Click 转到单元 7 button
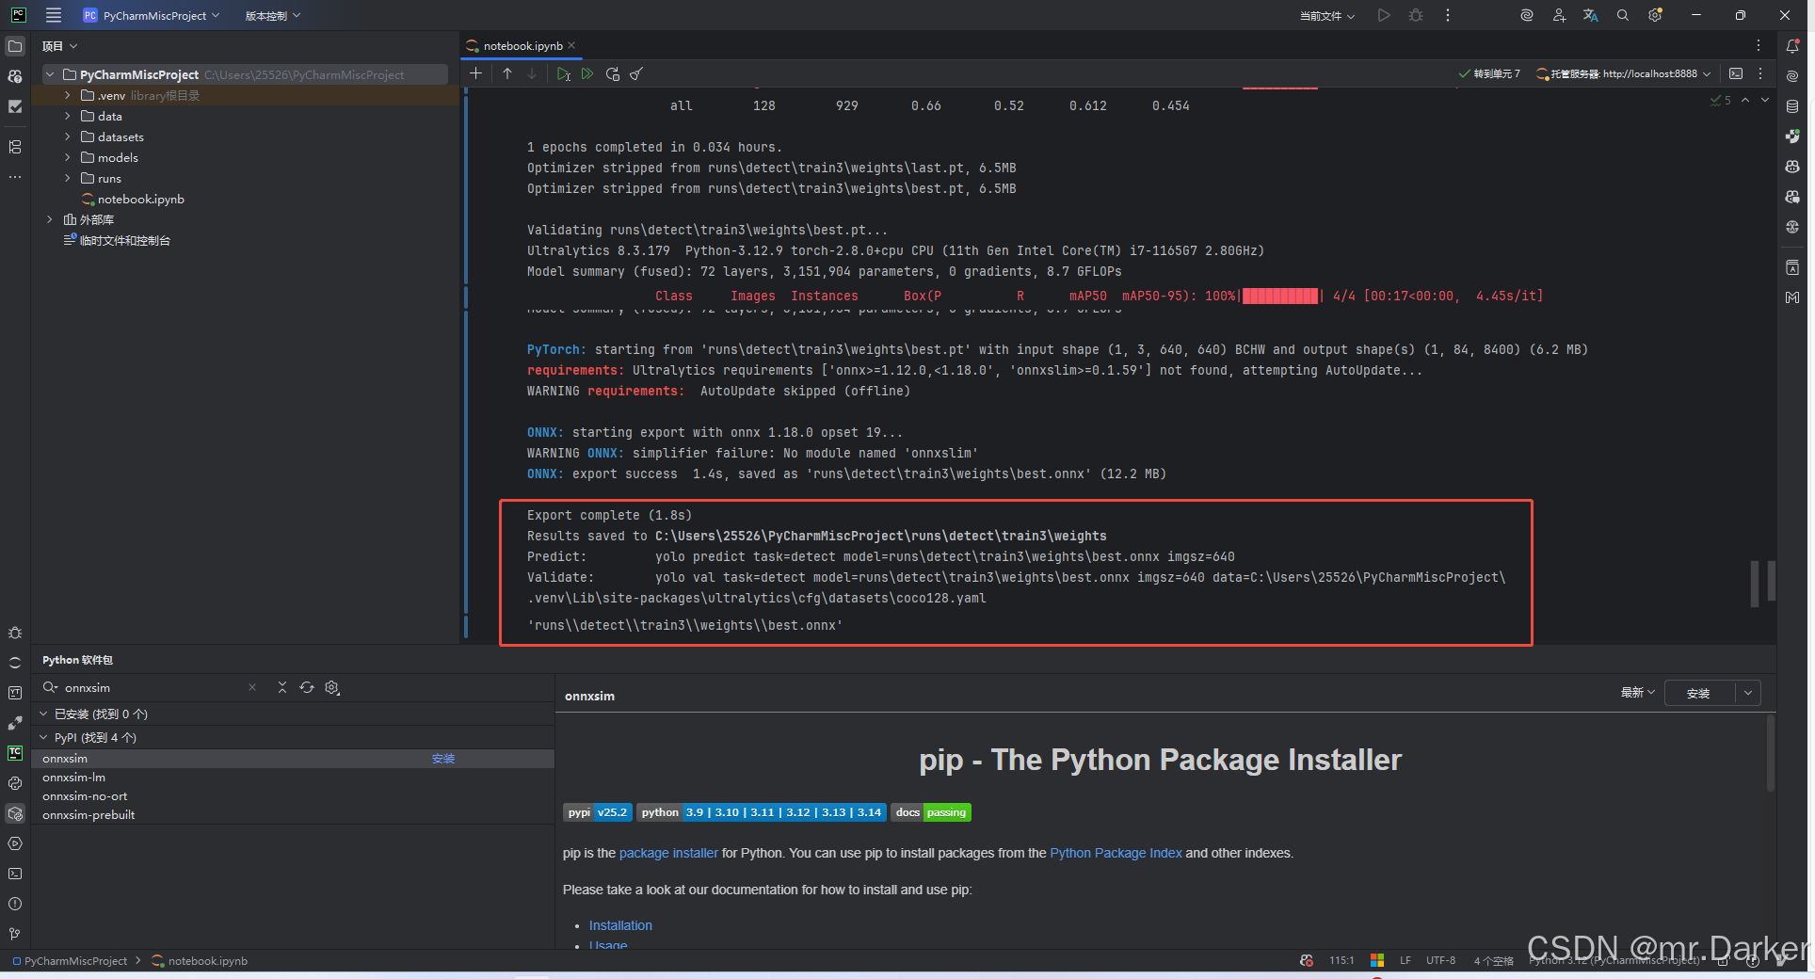 coord(1489,73)
